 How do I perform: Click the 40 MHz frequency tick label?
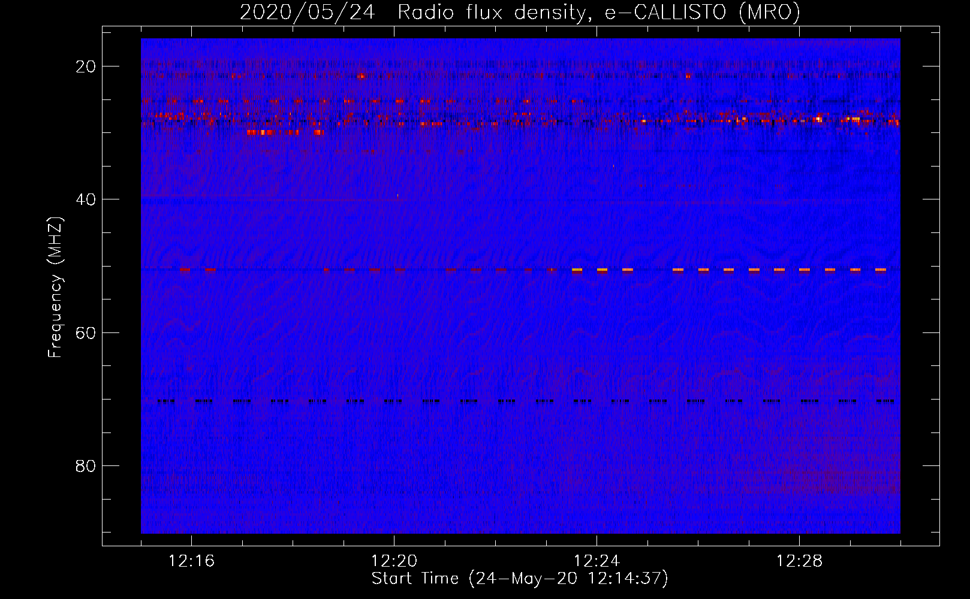[x=86, y=199]
